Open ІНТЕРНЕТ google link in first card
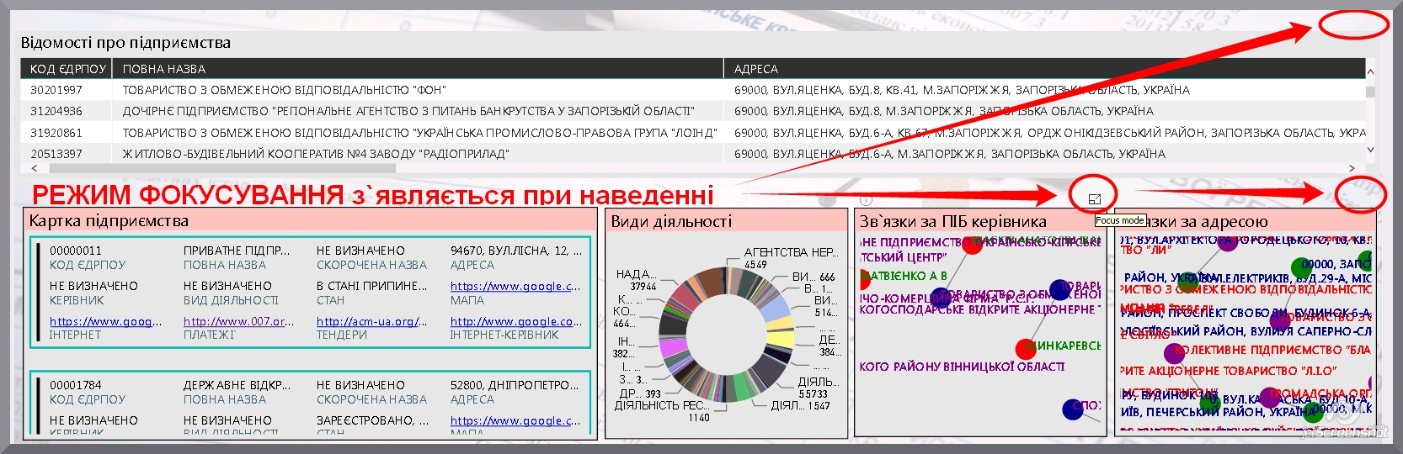The height and width of the screenshot is (454, 1403). (x=105, y=321)
